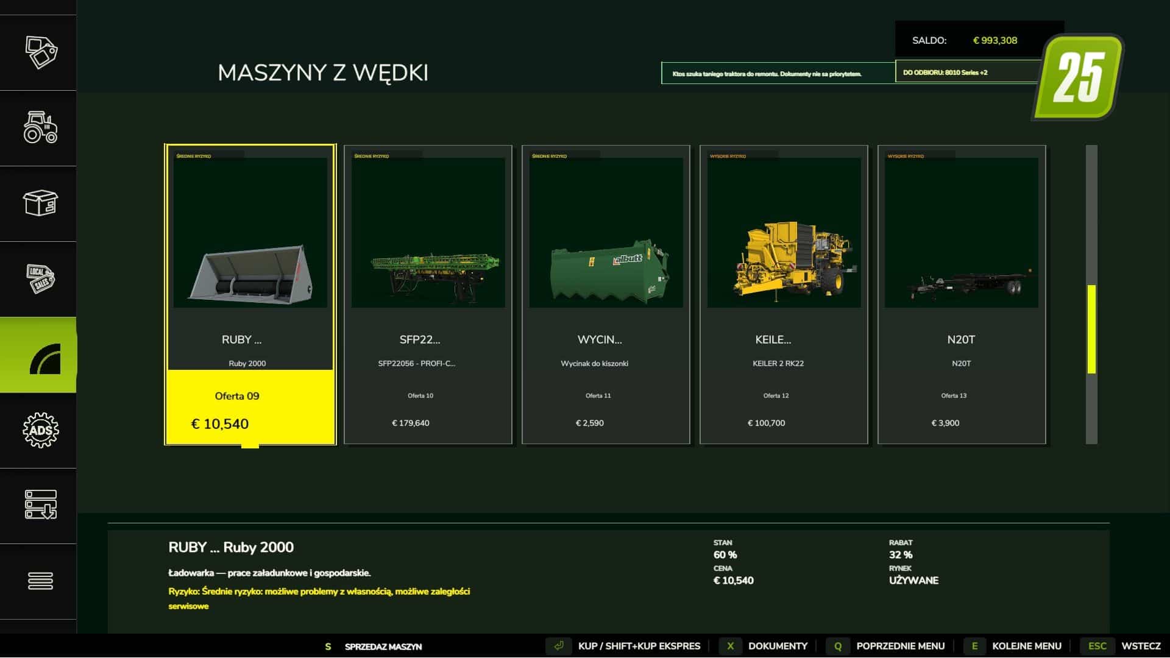
Task: Open the Local Sales tags icon
Action: 40,279
